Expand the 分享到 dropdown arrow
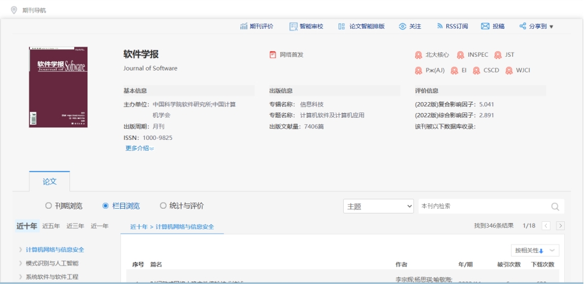The image size is (584, 284). tap(552, 27)
